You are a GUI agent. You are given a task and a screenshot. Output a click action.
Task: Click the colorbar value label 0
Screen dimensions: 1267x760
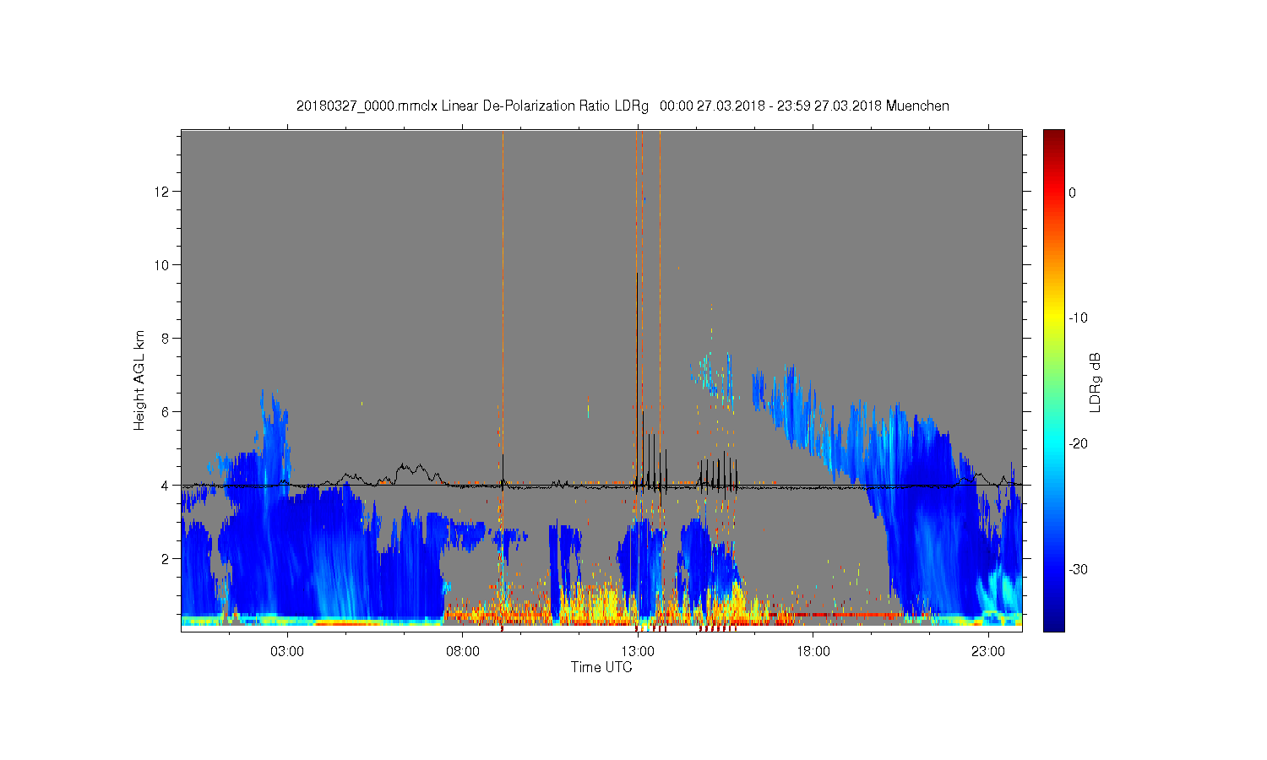1073,193
